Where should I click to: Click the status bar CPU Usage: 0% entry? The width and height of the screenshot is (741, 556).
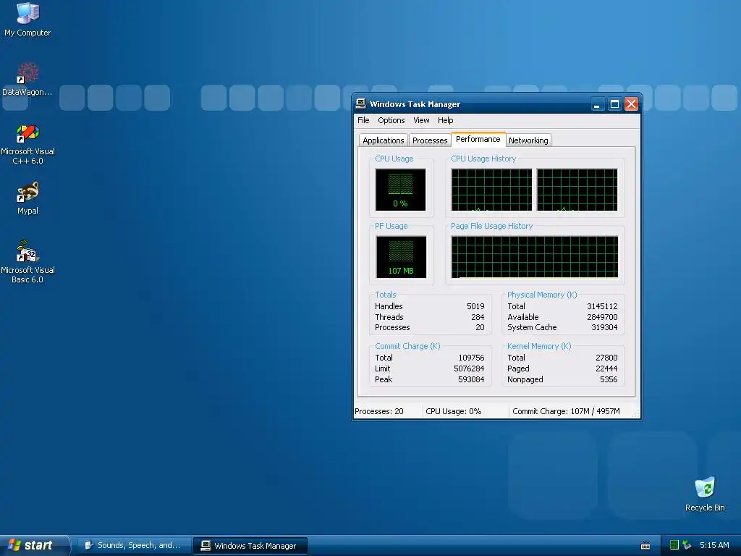coord(454,411)
